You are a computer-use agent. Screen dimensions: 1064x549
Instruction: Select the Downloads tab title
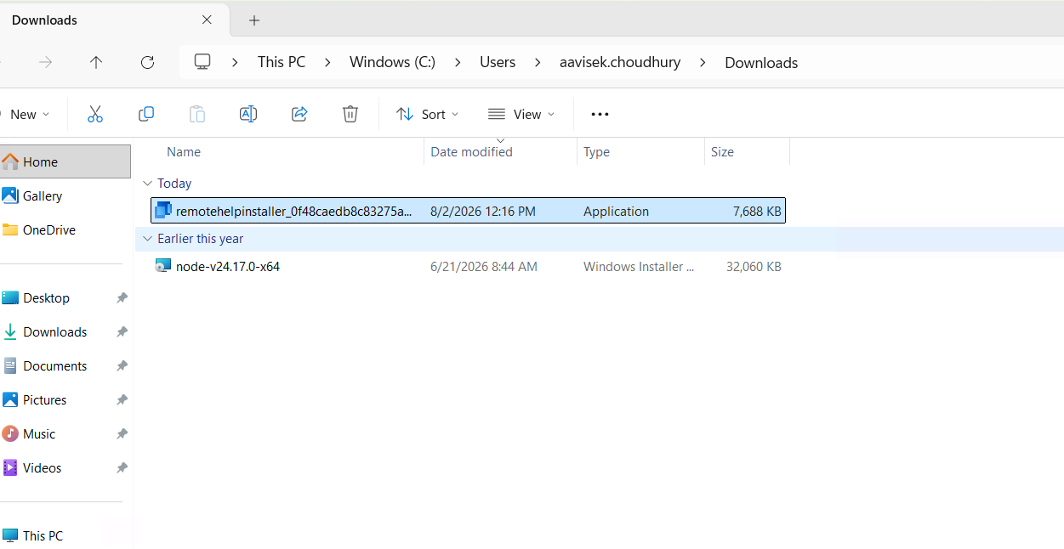click(x=44, y=20)
